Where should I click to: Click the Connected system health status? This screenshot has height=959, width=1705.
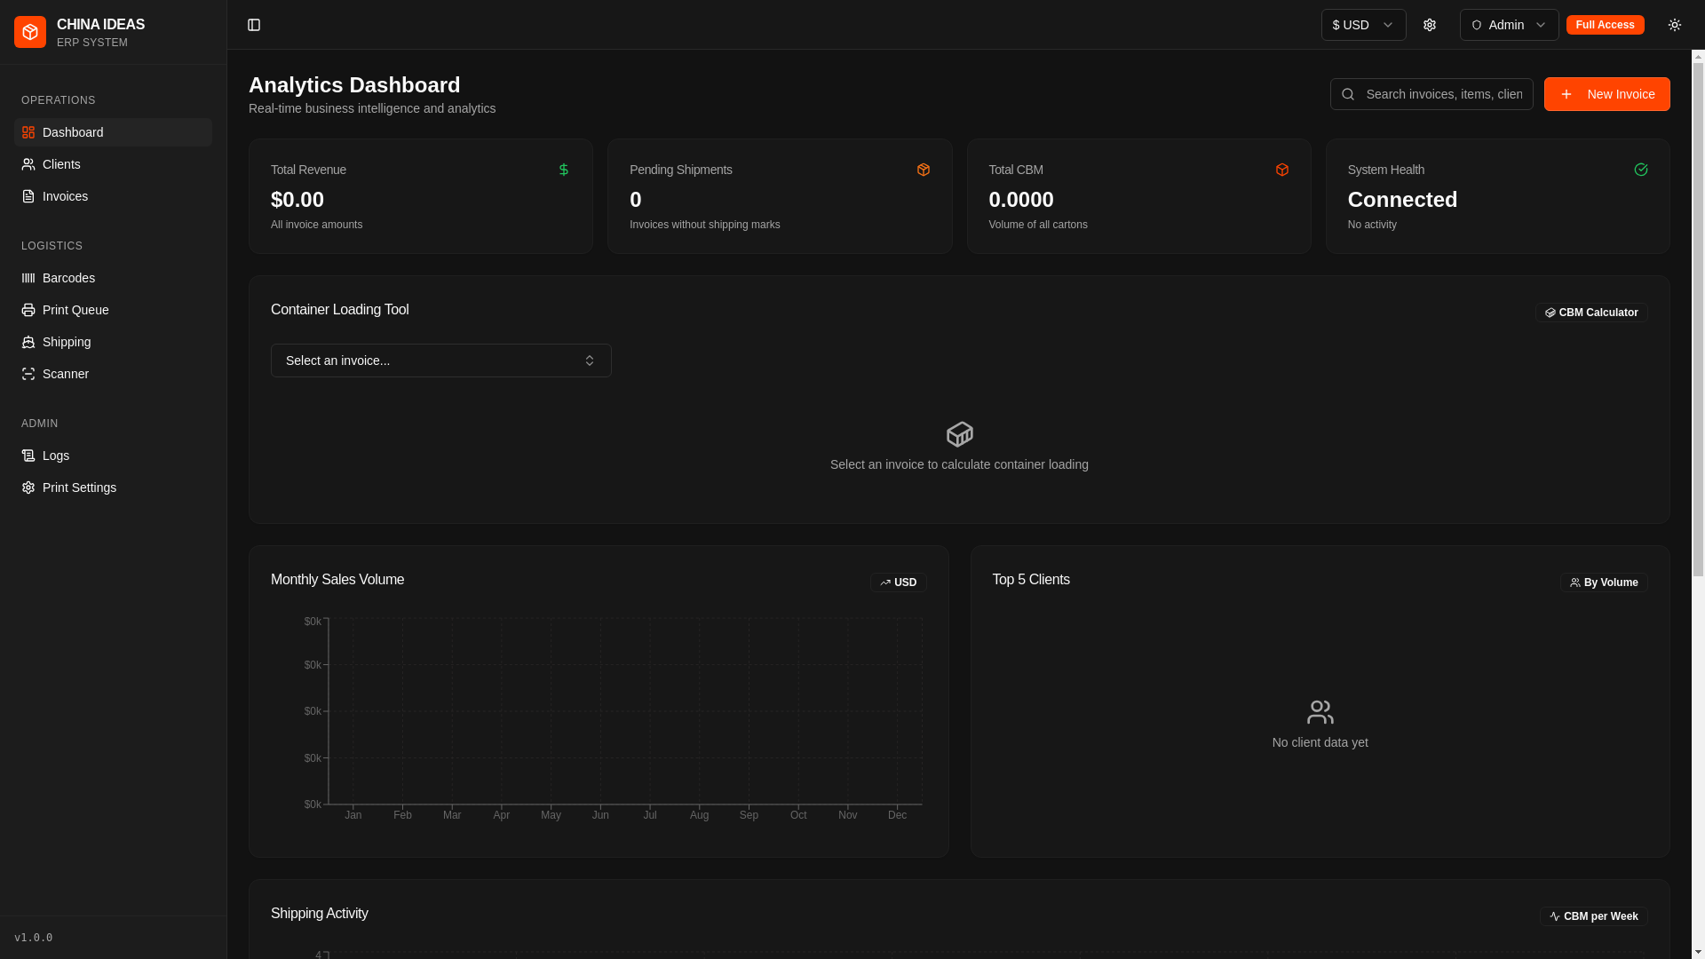(x=1402, y=200)
